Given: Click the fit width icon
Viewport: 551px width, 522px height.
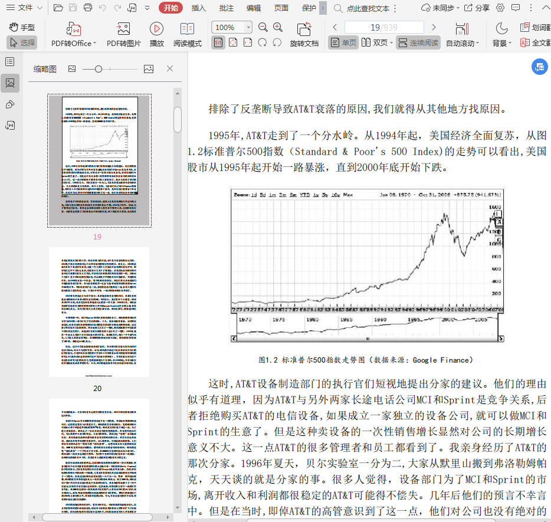Looking at the screenshot, I should point(248,42).
